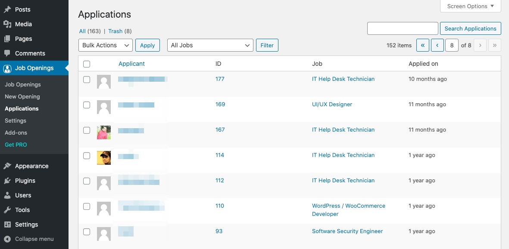Click the Comments speech bubble icon
The width and height of the screenshot is (509, 249).
click(x=7, y=53)
